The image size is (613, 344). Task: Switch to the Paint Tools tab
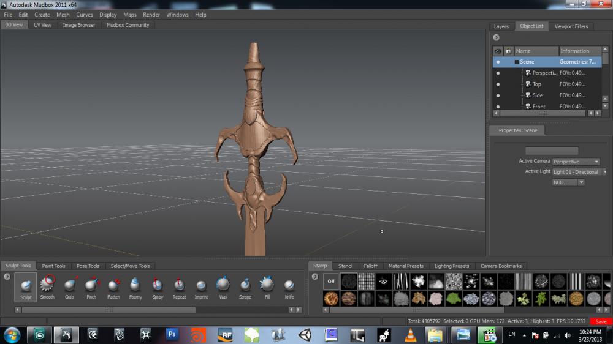53,266
